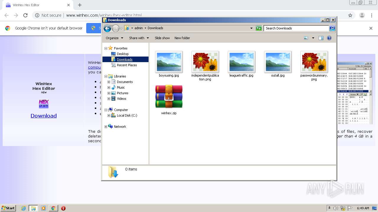Viewport: 378px width, 212px height.
Task: Toggle the preview pane button
Action: pyautogui.click(x=321, y=38)
